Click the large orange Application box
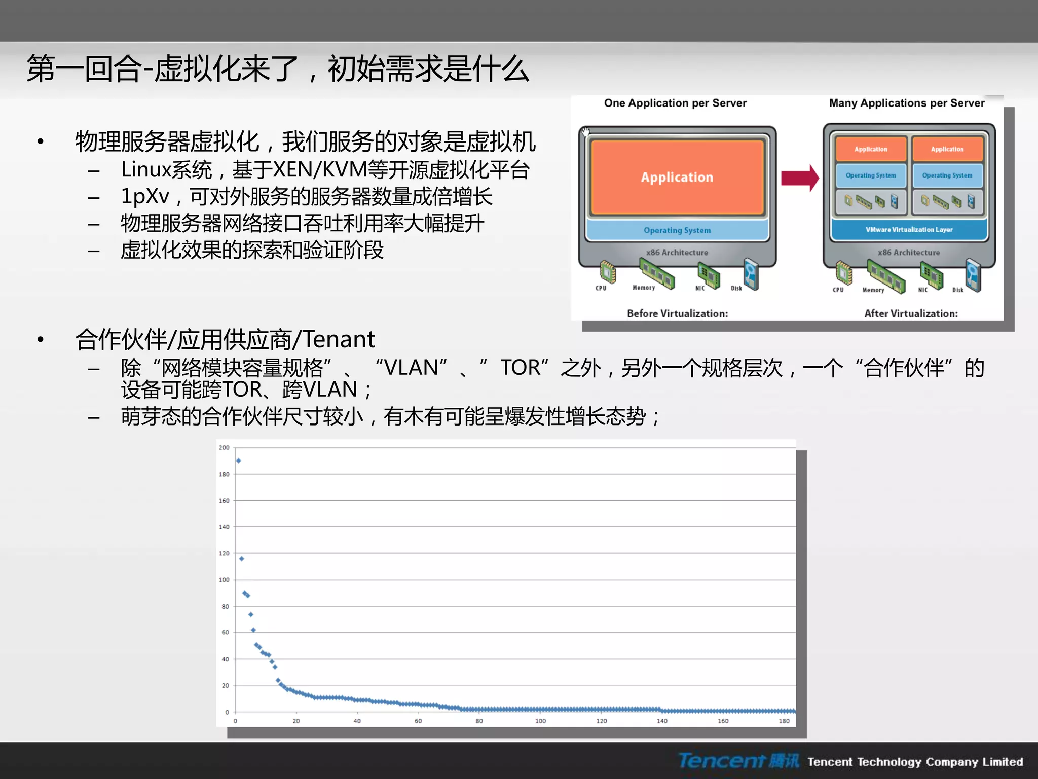 point(677,177)
